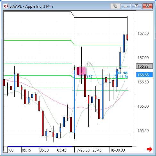
Task: Click the blue 0.11 % value
Action: tap(121, 77)
